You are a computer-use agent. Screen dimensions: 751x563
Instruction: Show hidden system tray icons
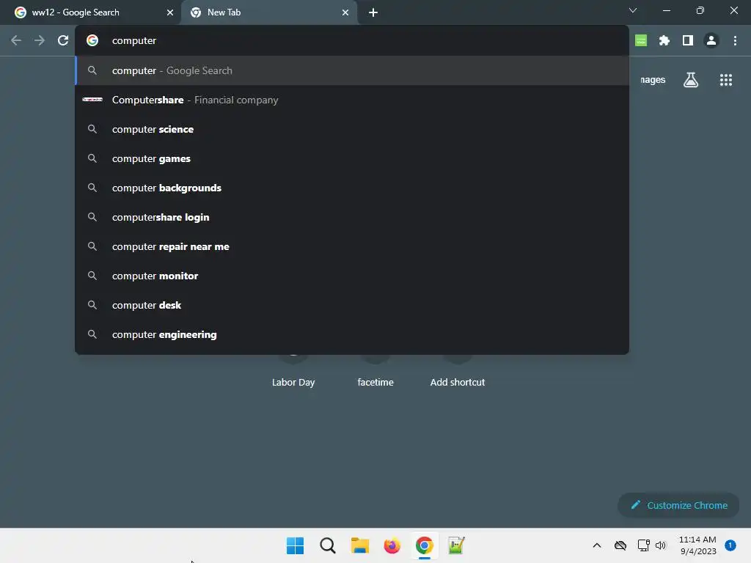coord(597,545)
